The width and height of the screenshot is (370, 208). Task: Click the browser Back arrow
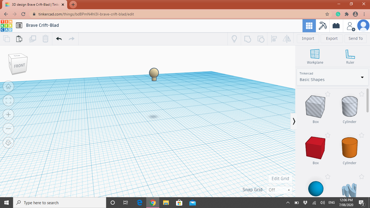pos(6,14)
